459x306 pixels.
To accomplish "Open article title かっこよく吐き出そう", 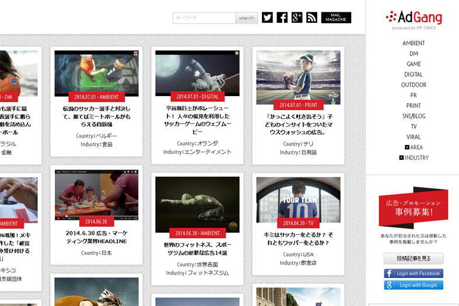I will click(x=298, y=124).
